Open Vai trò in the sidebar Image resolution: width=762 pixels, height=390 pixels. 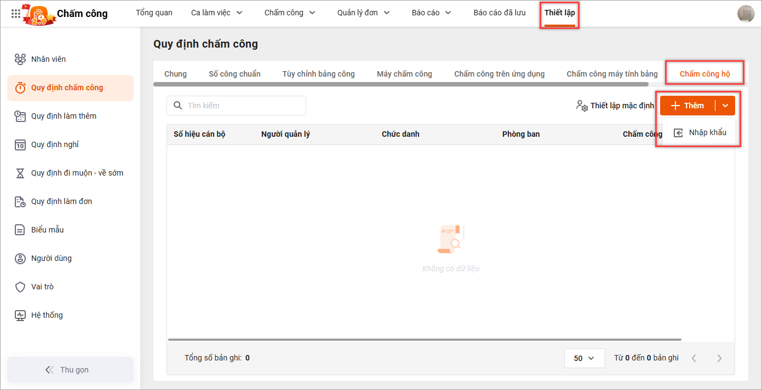click(70, 287)
